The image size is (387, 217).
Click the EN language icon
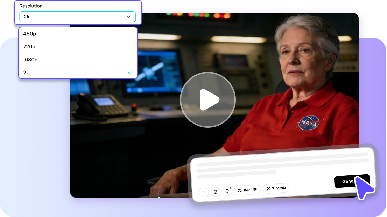click(x=255, y=189)
